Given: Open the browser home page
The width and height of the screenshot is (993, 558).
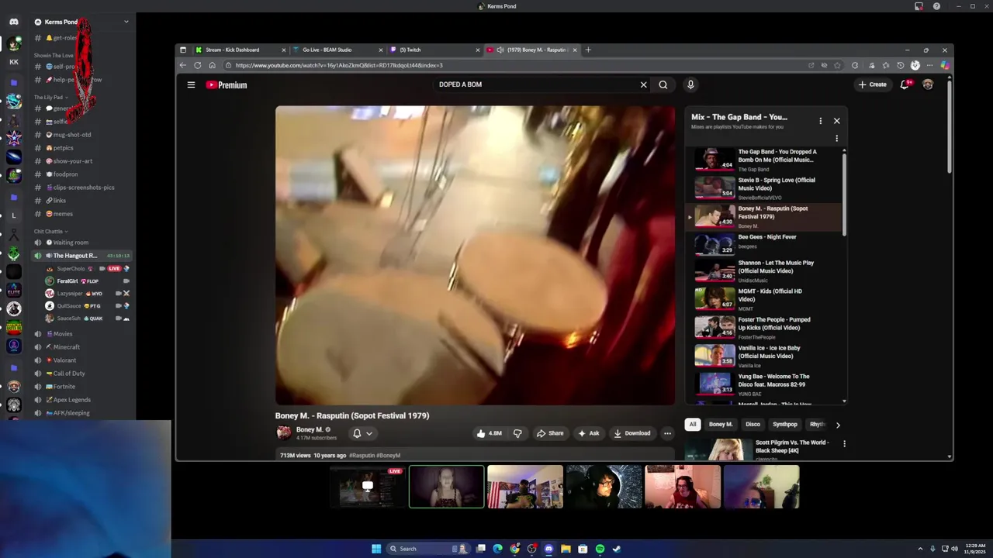Looking at the screenshot, I should pos(212,65).
